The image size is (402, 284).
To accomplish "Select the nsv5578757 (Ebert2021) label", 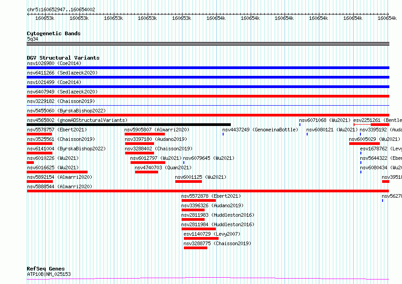I will pos(57,130).
